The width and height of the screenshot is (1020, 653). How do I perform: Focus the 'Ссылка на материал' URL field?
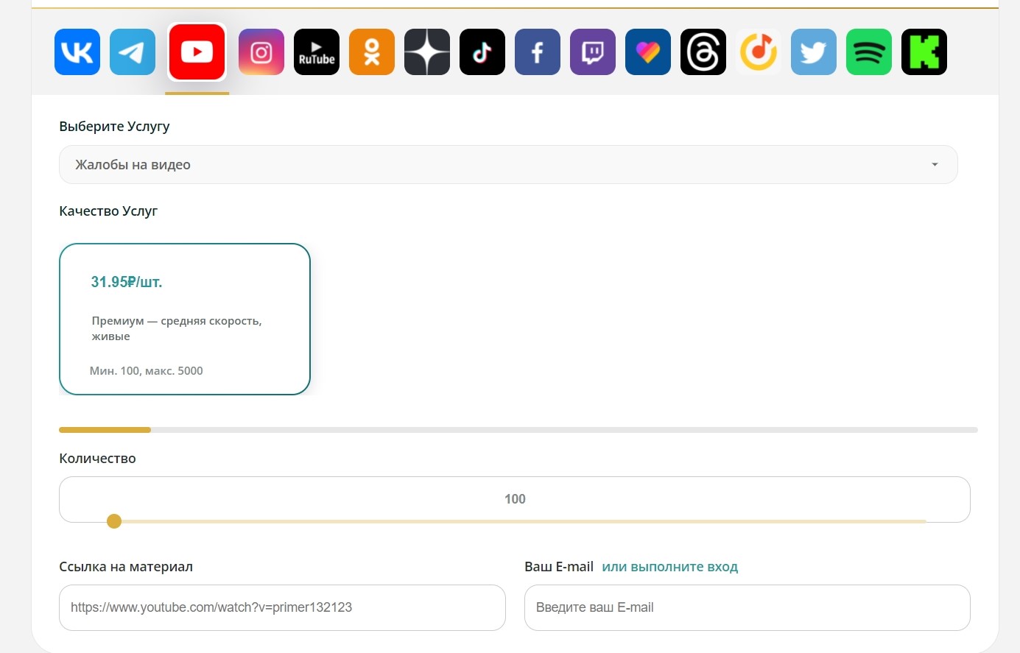pyautogui.click(x=282, y=607)
